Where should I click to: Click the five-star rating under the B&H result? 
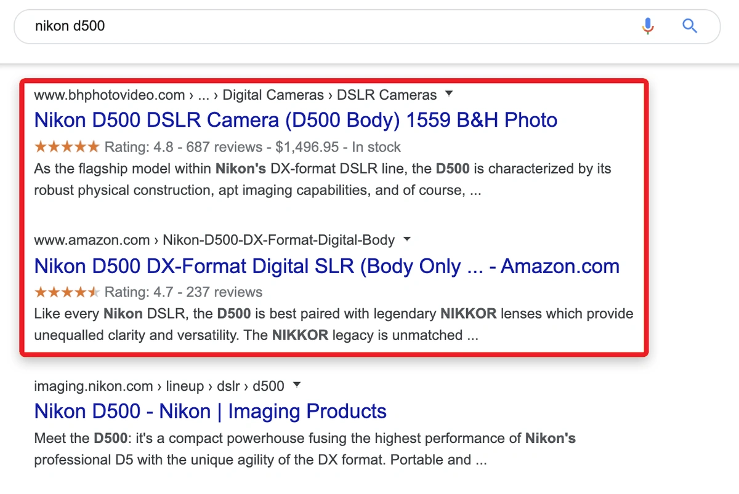[x=67, y=147]
